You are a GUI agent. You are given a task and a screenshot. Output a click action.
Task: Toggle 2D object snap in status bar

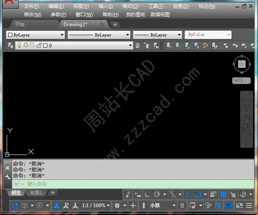click(x=198, y=194)
